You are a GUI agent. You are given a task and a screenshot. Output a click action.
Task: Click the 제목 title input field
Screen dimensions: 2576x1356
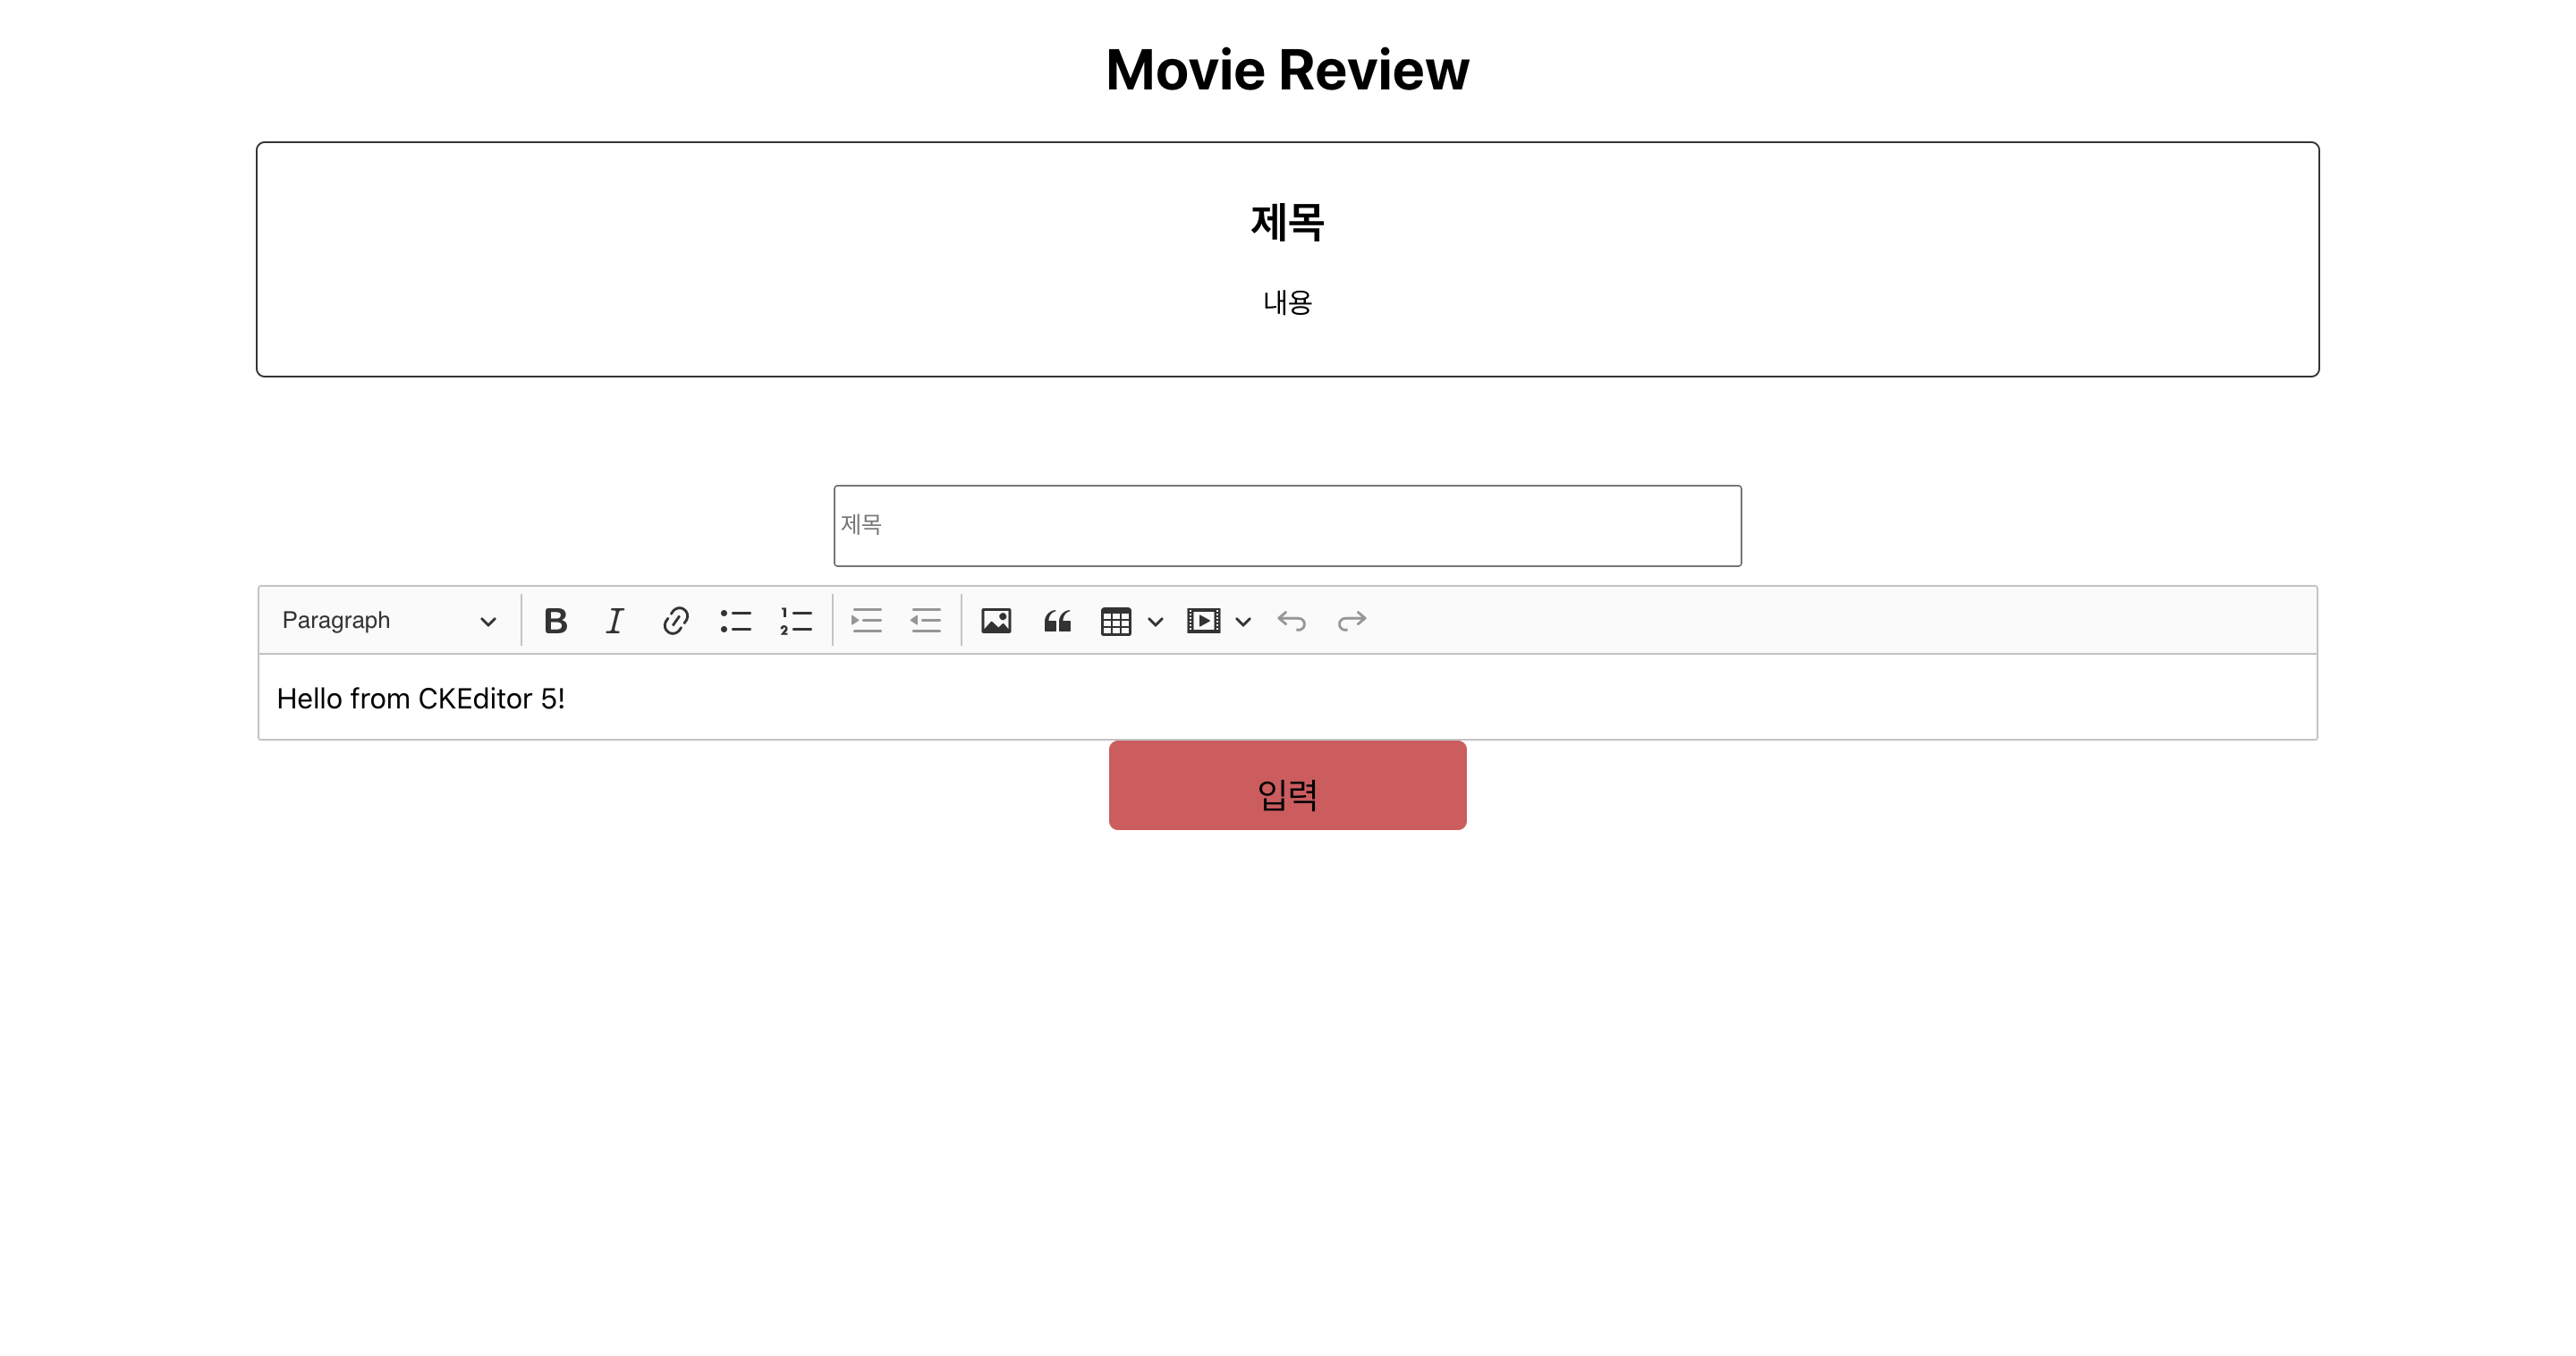(1288, 525)
